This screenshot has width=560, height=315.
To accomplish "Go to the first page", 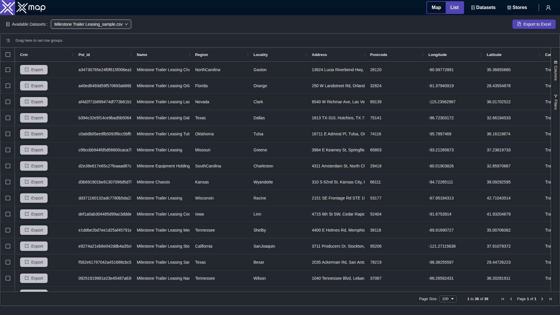I will 503,299.
